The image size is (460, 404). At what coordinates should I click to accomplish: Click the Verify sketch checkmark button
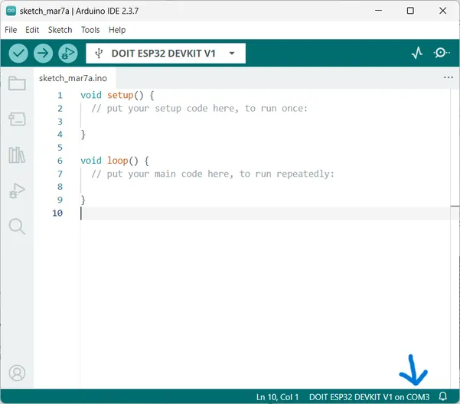point(18,54)
